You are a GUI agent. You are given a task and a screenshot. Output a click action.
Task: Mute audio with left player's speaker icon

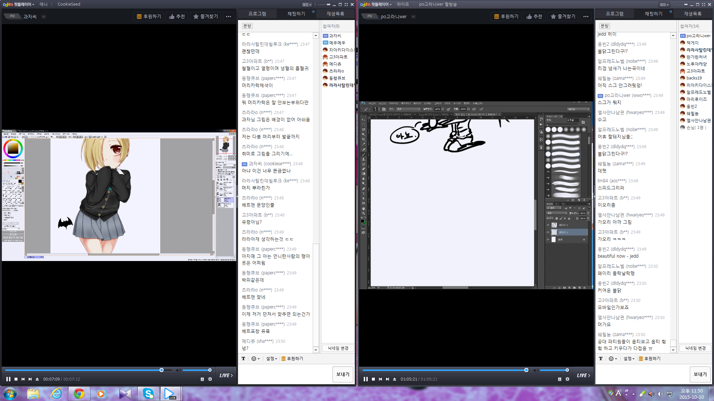[178, 370]
